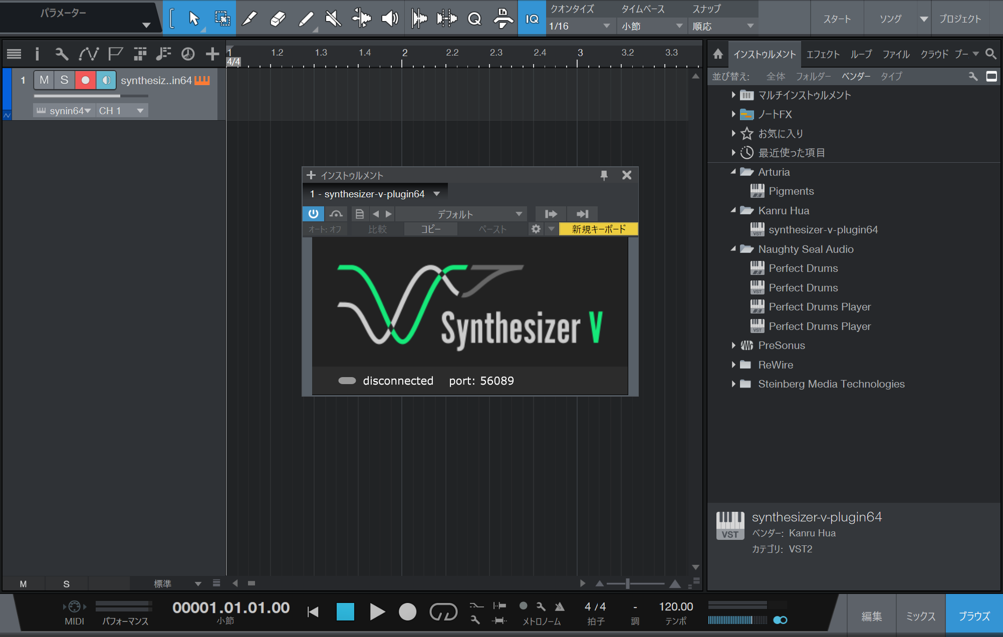Image resolution: width=1003 pixels, height=637 pixels.
Task: Pin the instrument window
Action: 604,175
